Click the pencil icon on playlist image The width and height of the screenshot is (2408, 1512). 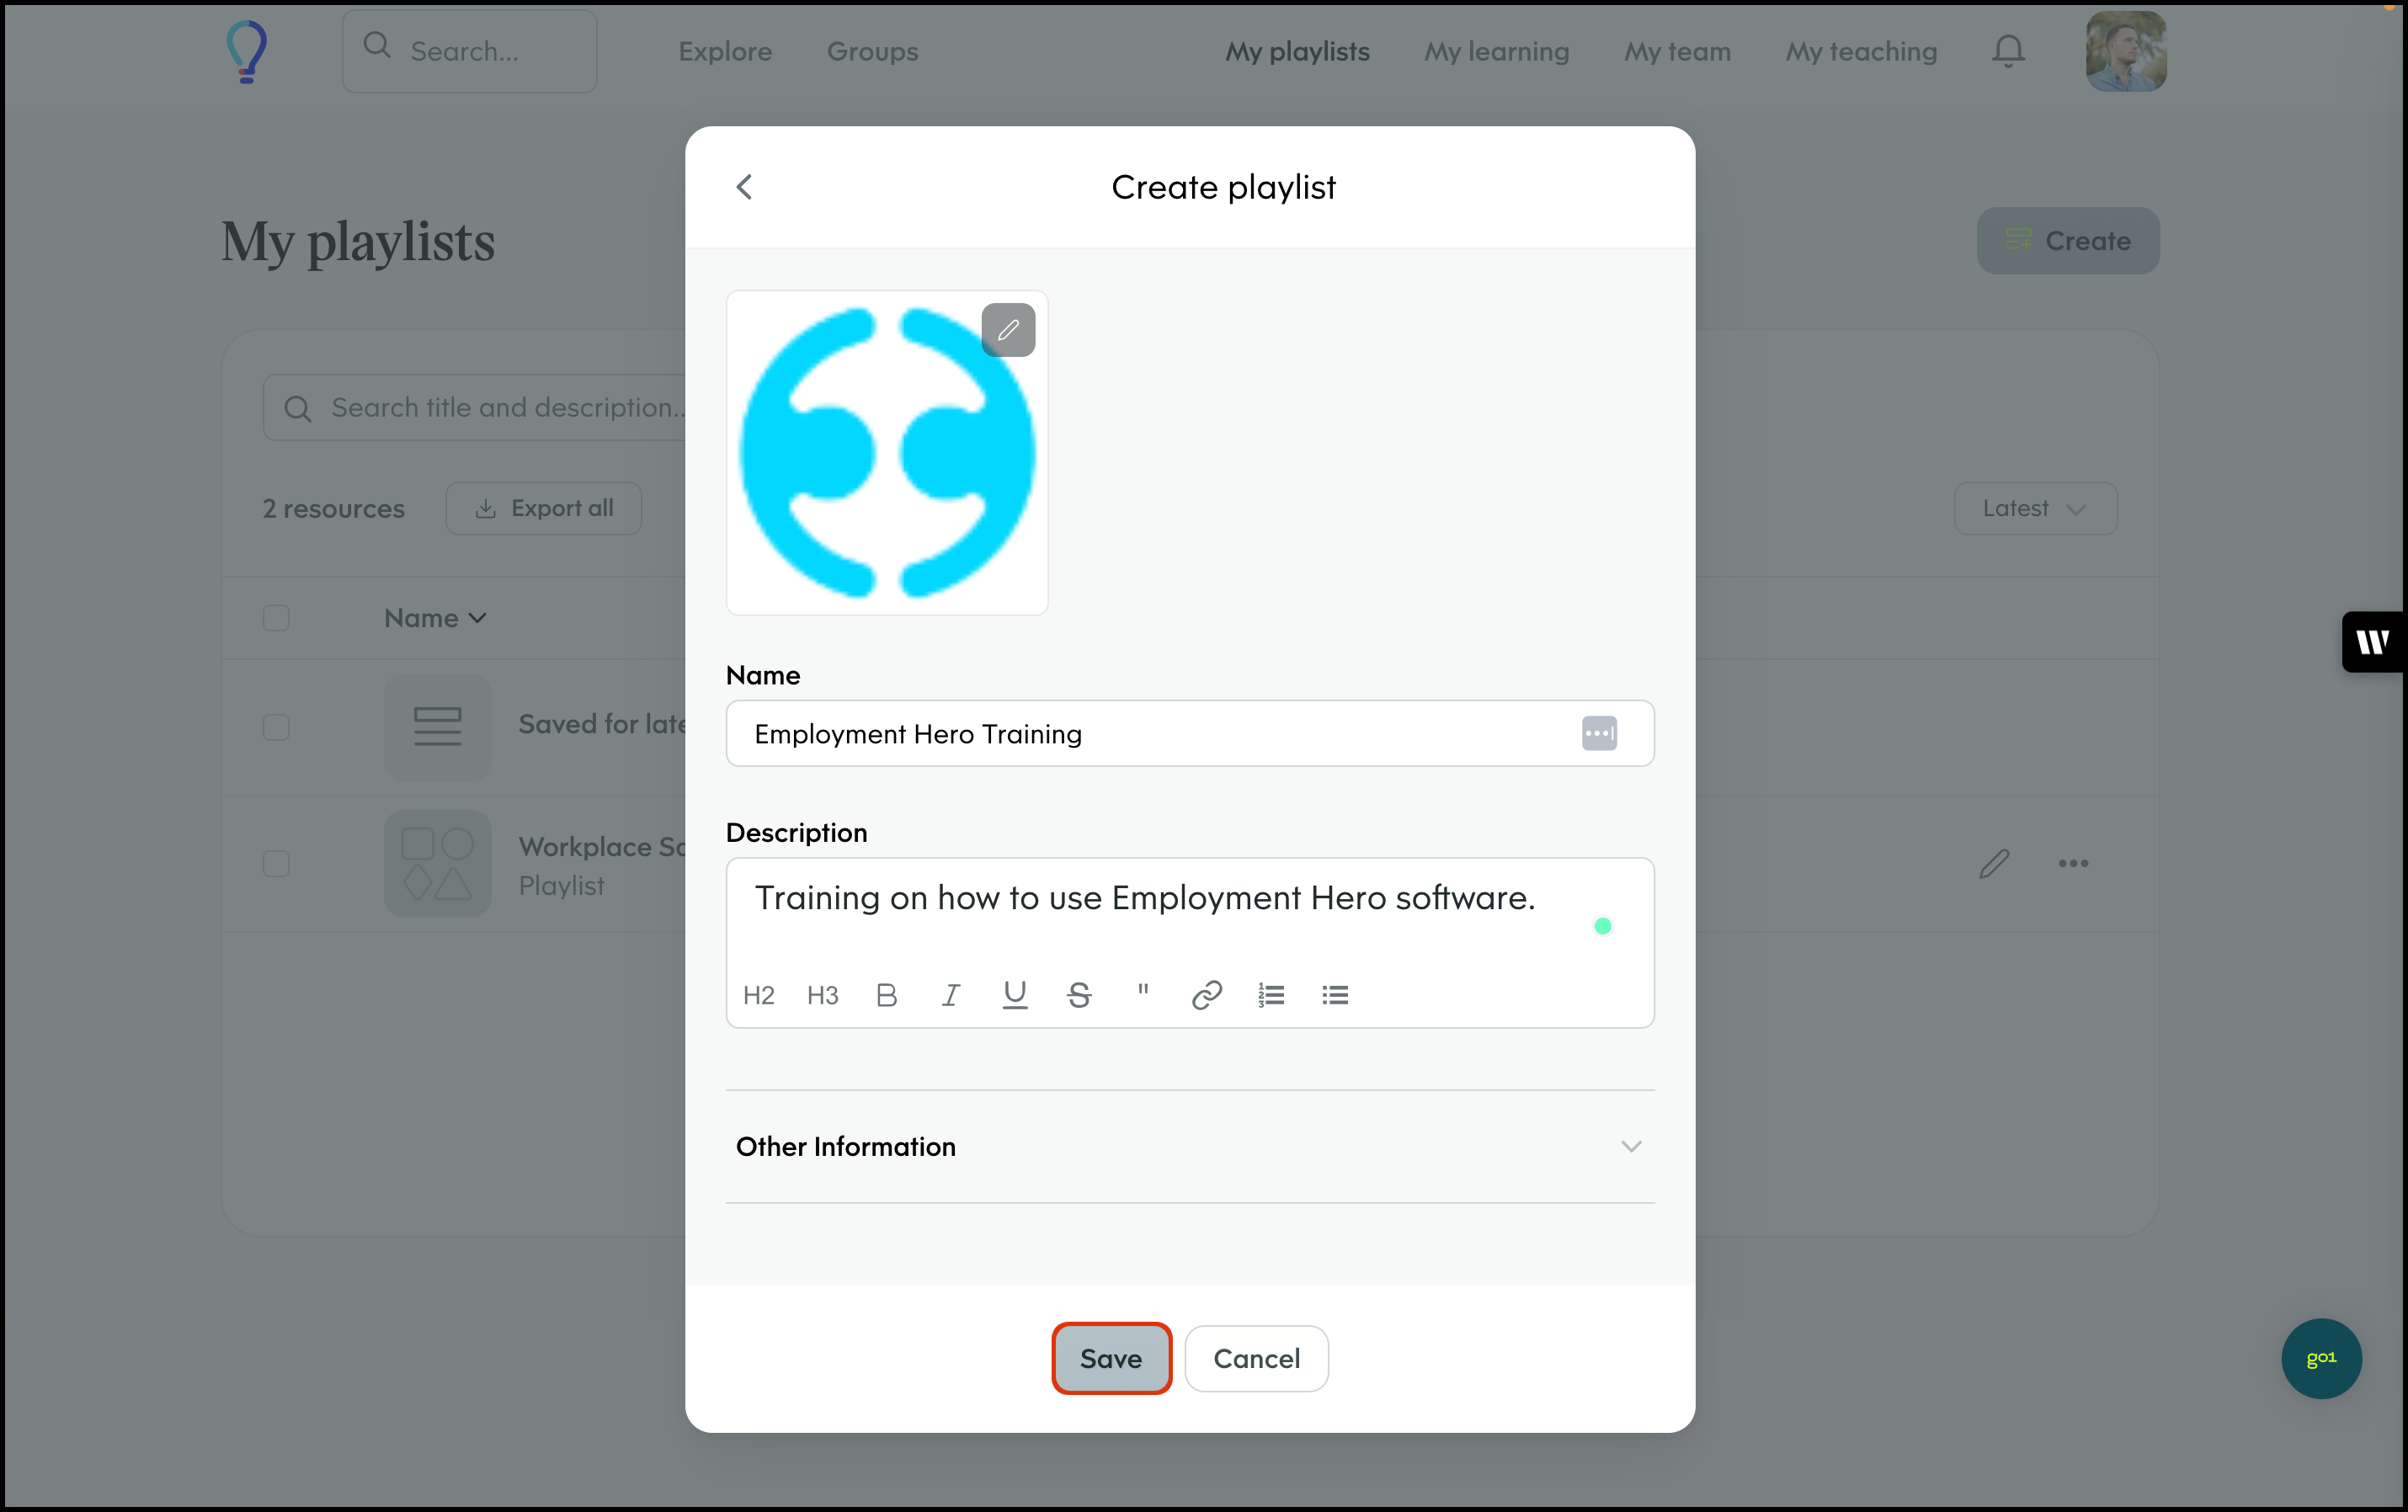tap(1008, 330)
